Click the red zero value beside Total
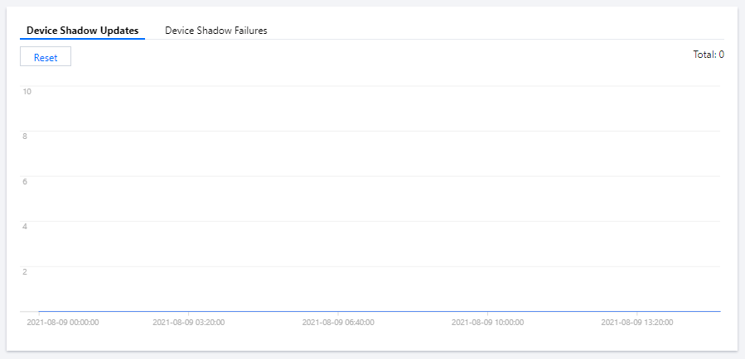 point(722,55)
